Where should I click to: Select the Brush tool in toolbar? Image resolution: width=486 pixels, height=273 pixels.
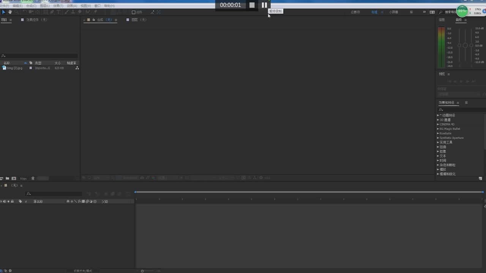coord(67,12)
